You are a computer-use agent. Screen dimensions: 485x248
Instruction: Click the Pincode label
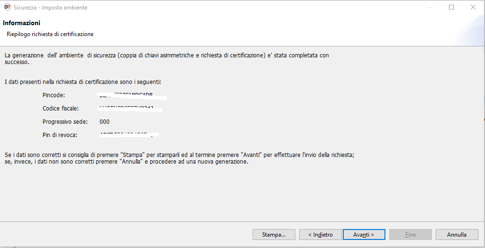pyautogui.click(x=54, y=95)
